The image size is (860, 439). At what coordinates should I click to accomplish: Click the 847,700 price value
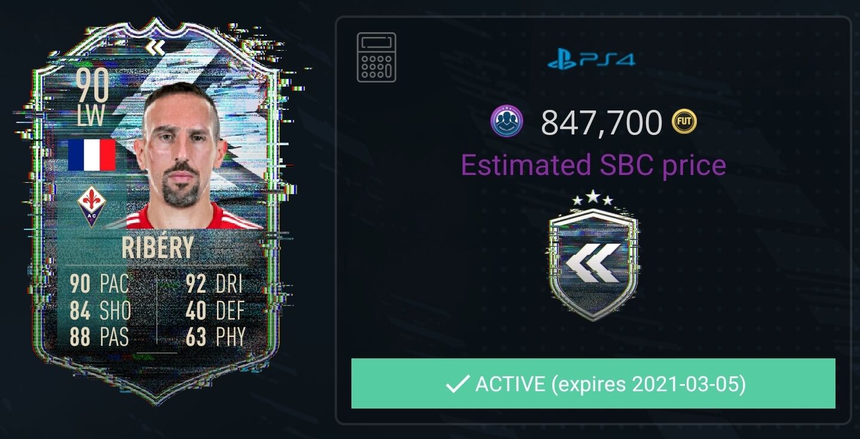[x=601, y=123]
